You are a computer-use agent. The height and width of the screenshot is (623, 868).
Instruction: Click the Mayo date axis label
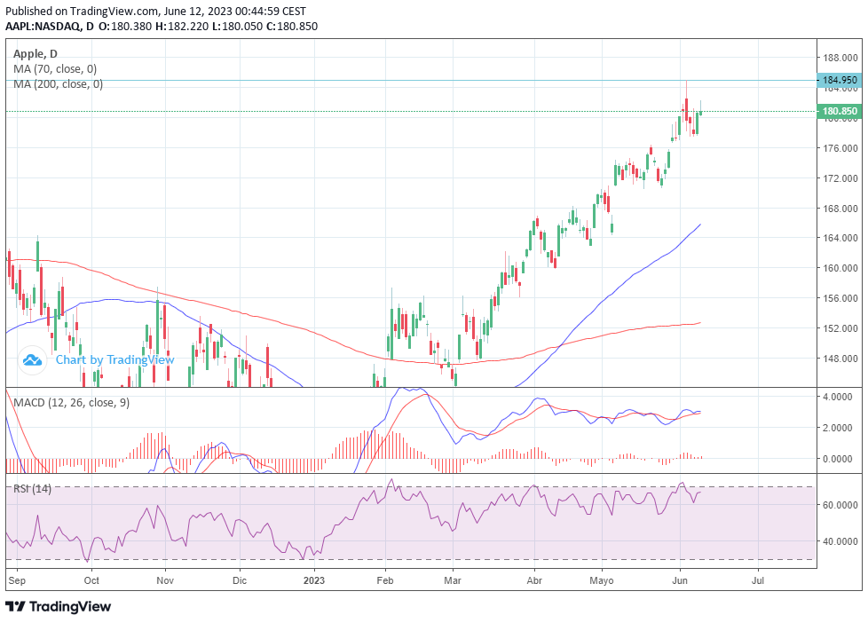coord(602,580)
